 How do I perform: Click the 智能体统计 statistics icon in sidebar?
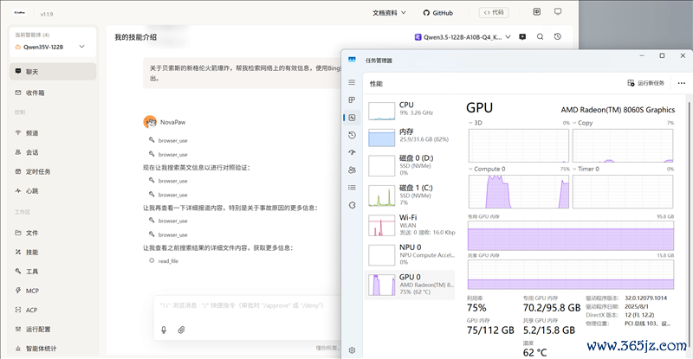point(18,349)
